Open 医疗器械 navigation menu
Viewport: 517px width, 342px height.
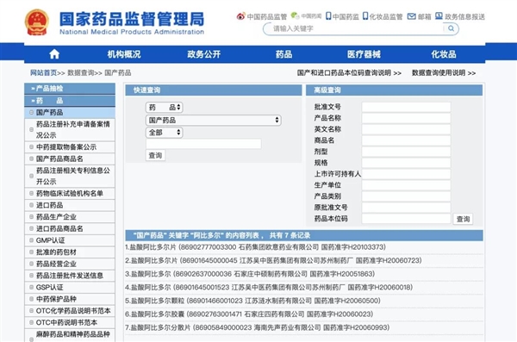point(364,54)
